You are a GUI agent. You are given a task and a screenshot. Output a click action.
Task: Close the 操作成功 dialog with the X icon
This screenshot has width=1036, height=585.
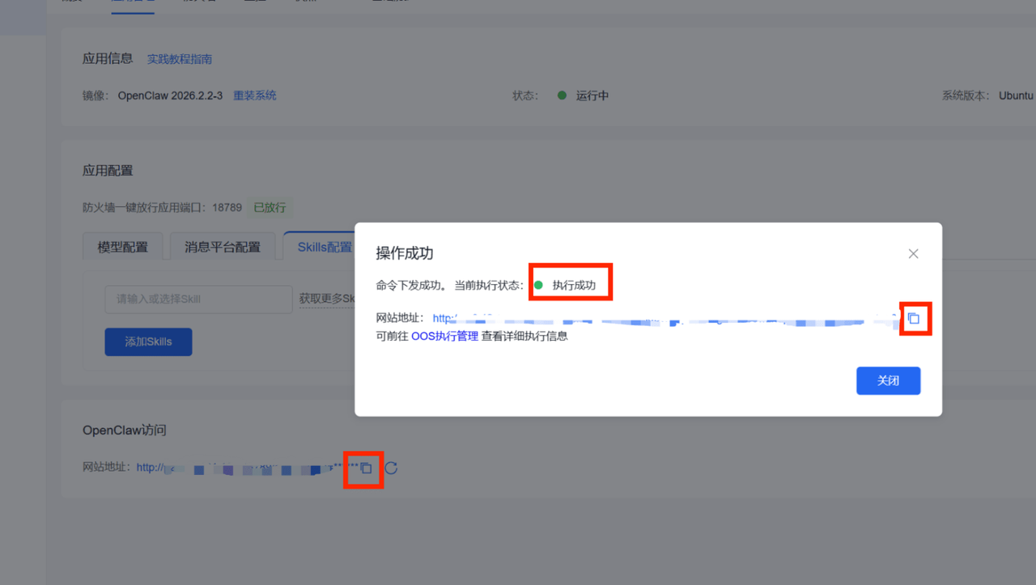pyautogui.click(x=913, y=254)
